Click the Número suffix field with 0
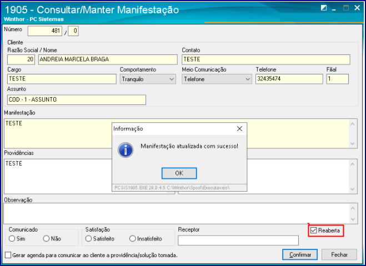366x266 pixels. (x=73, y=31)
